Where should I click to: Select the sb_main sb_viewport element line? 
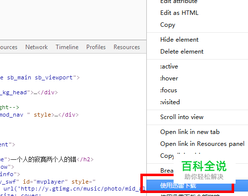(x=40, y=77)
